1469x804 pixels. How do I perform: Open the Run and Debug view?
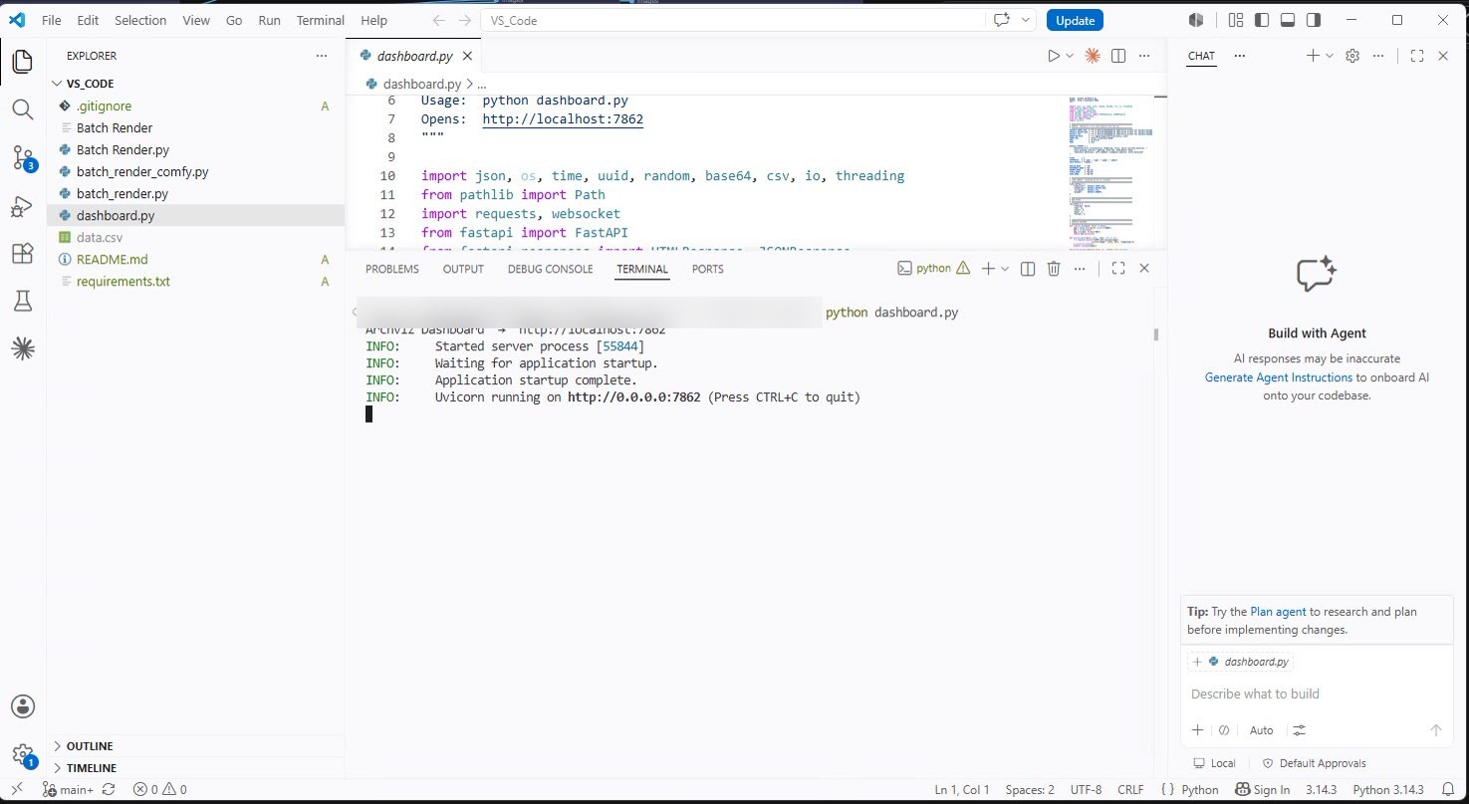point(22,206)
